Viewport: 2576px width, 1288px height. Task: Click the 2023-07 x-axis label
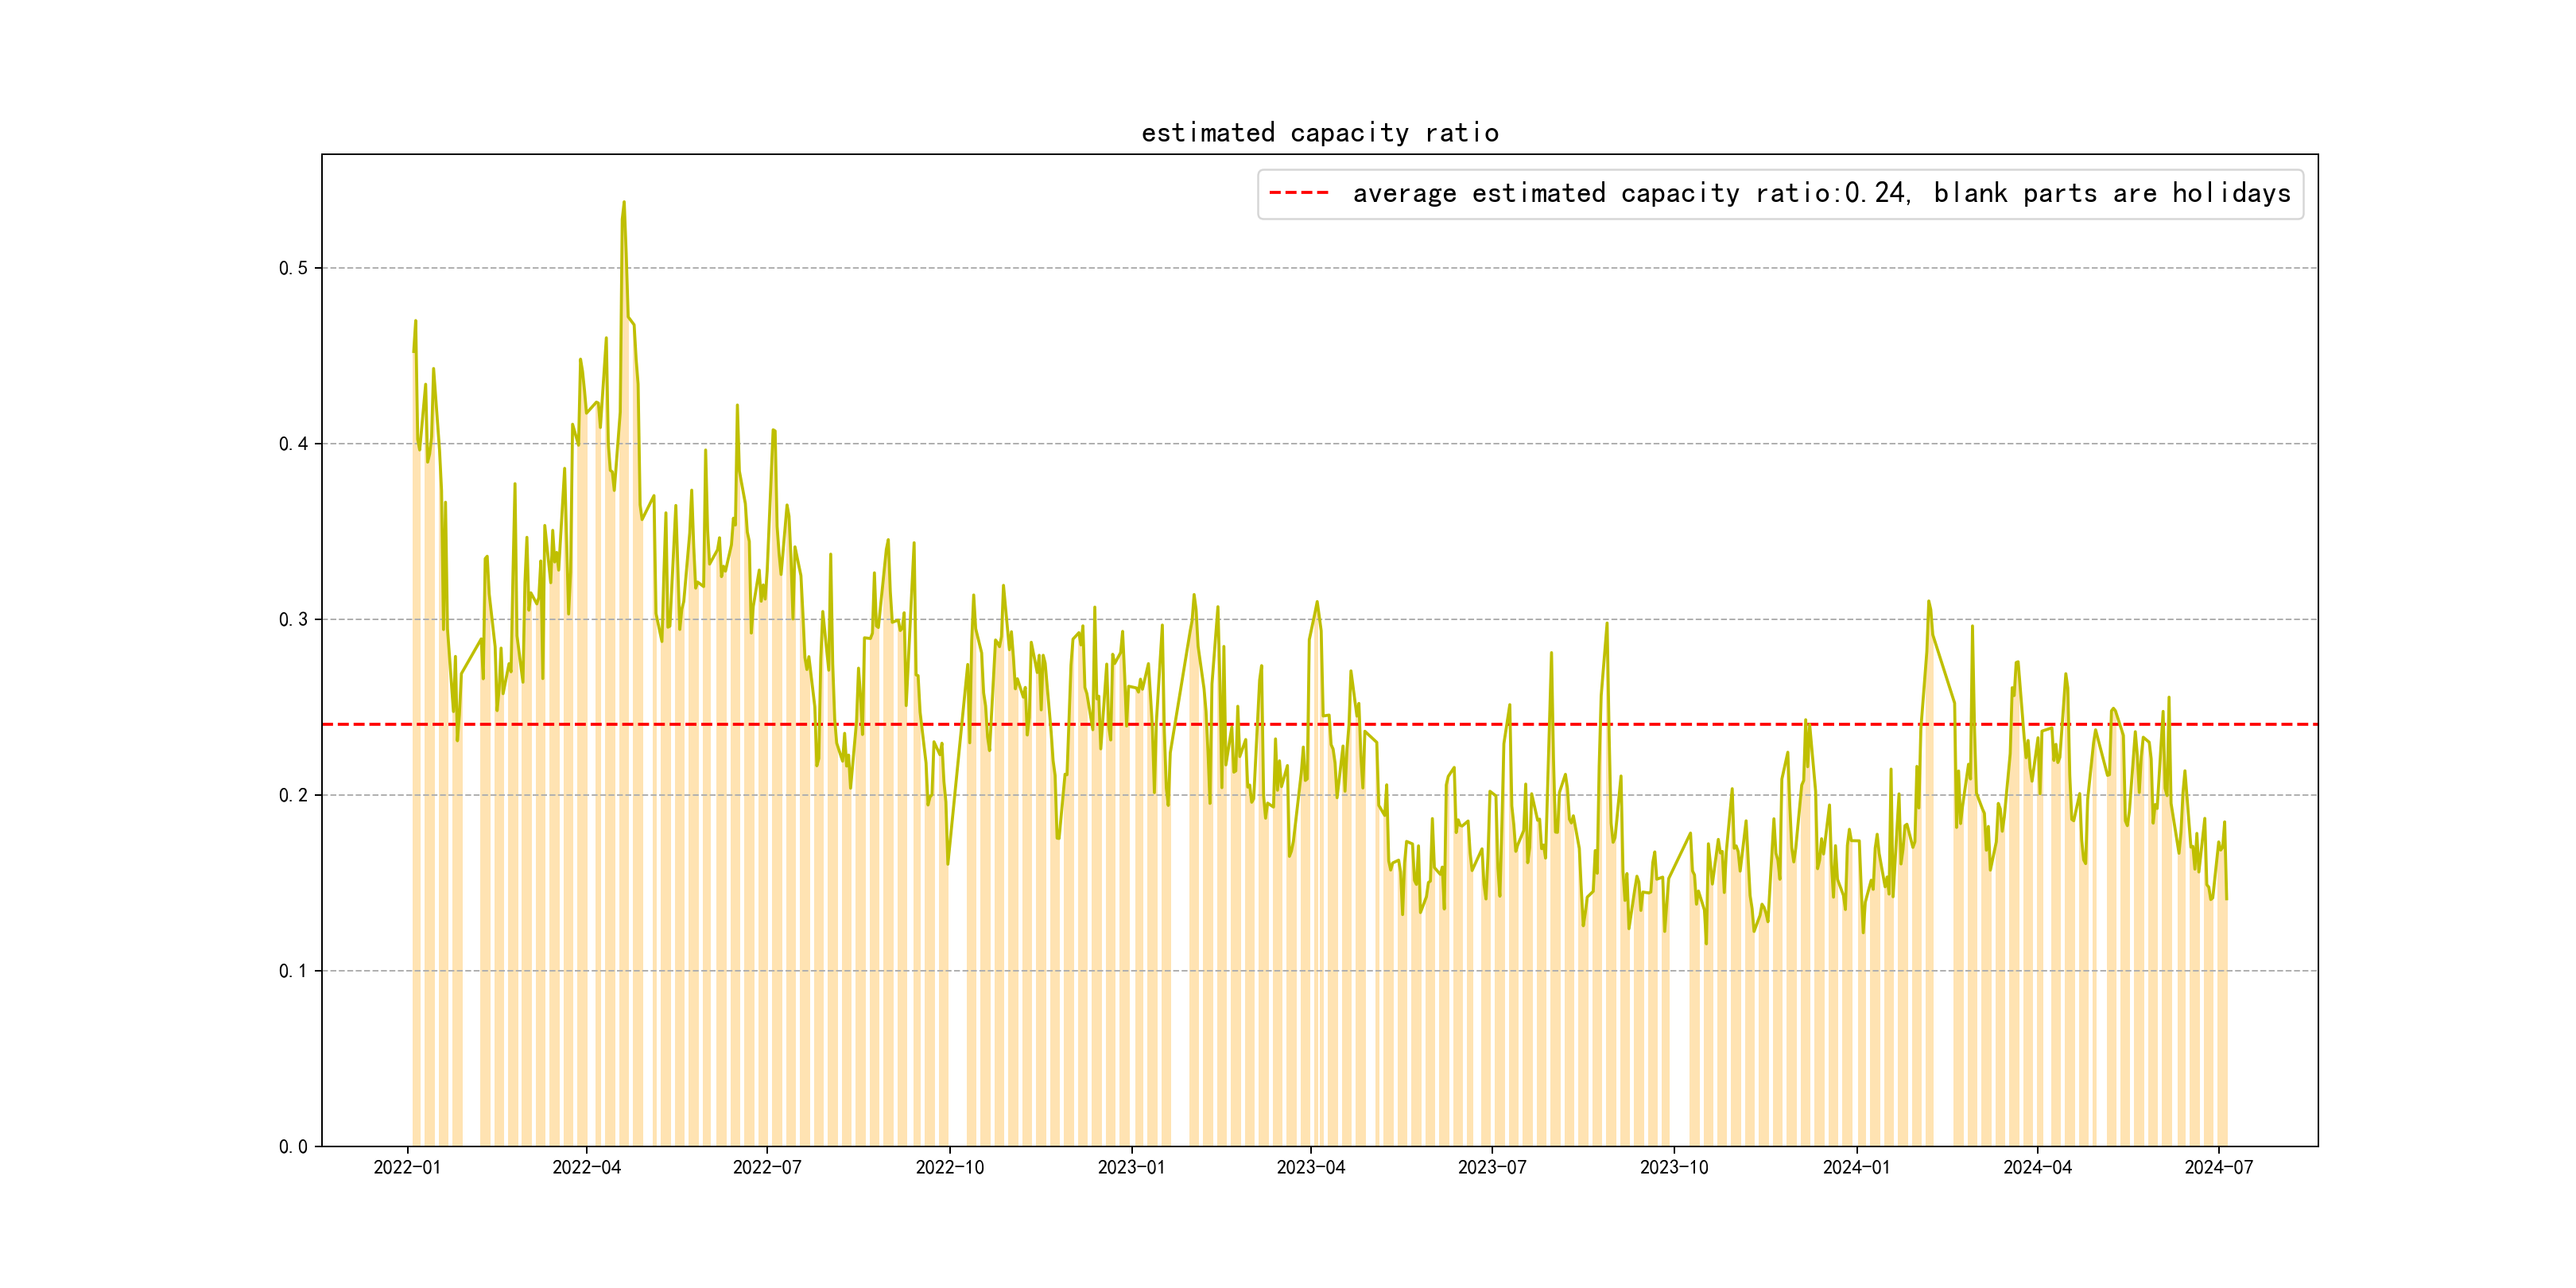point(1492,1167)
